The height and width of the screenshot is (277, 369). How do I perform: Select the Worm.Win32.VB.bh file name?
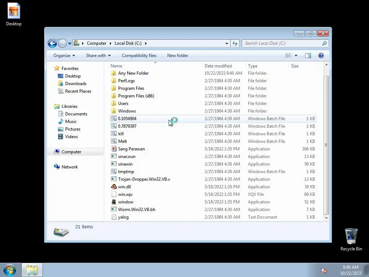137,210
